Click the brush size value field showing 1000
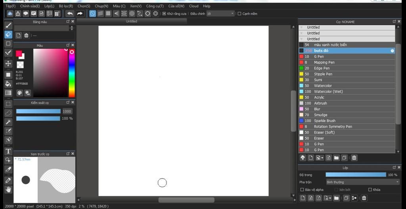Image resolution: width=406 pixels, height=209 pixels. point(67,111)
